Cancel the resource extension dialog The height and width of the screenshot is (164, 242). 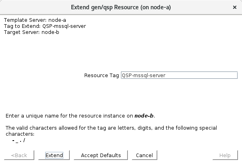(144, 155)
